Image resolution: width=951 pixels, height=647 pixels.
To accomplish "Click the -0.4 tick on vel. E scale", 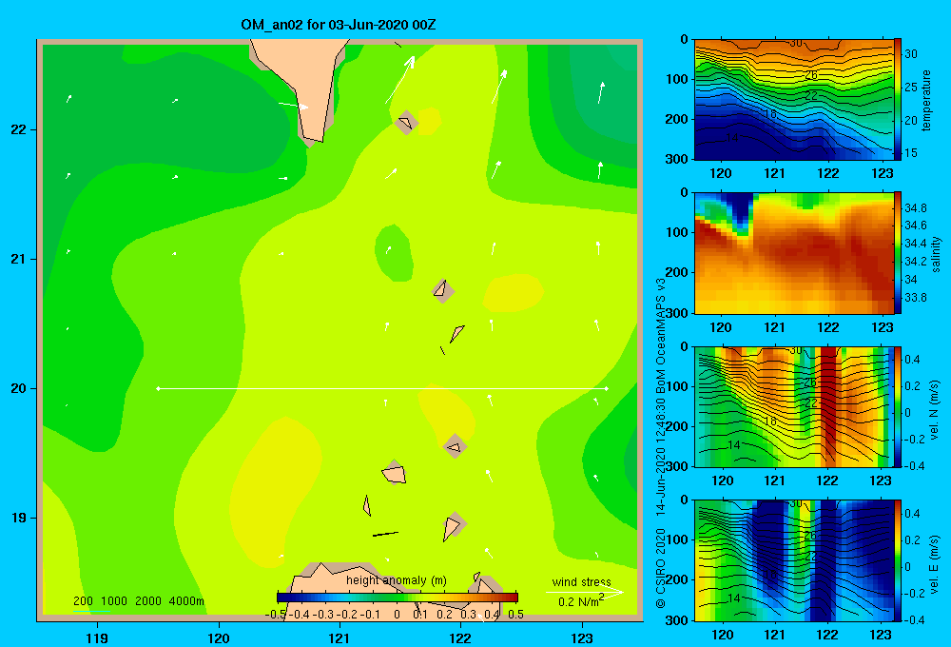I will (914, 619).
